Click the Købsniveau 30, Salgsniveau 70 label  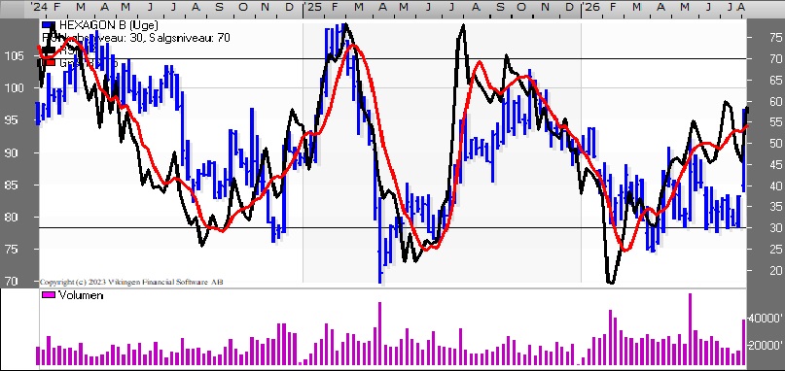pyautogui.click(x=136, y=38)
